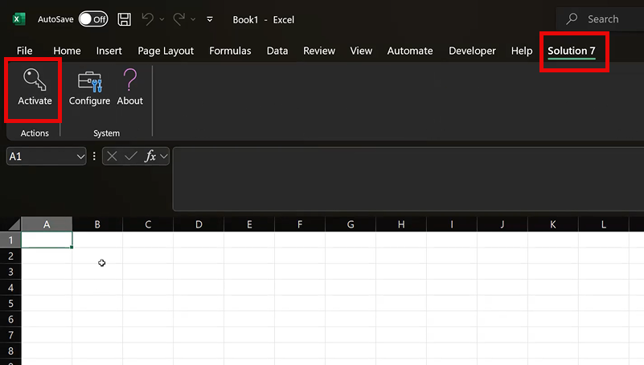Open the Developer ribbon tab

tap(472, 51)
